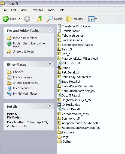
Task: Click the Make a new folder link
Action: 25,38
